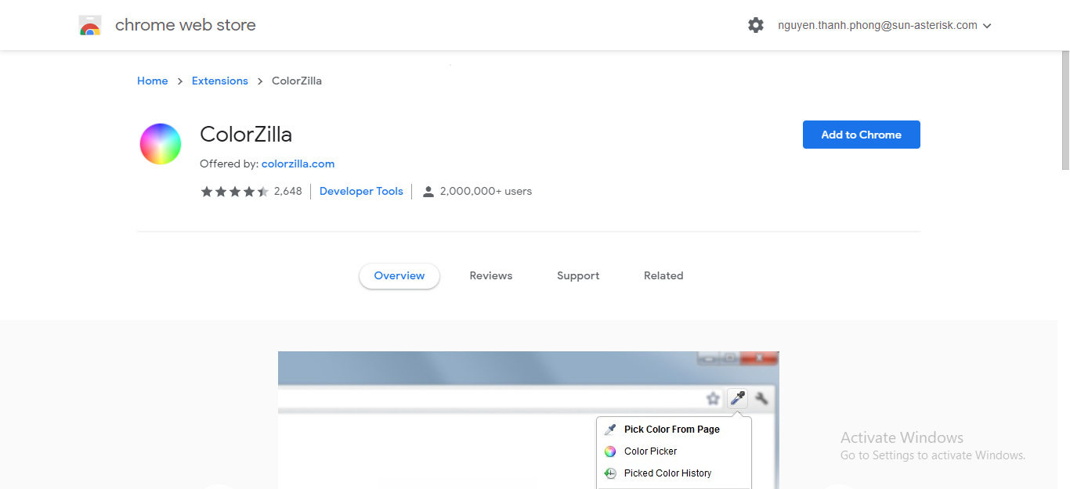1070x489 pixels.
Task: Click the ColorZilla color wheel icon
Action: [161, 144]
